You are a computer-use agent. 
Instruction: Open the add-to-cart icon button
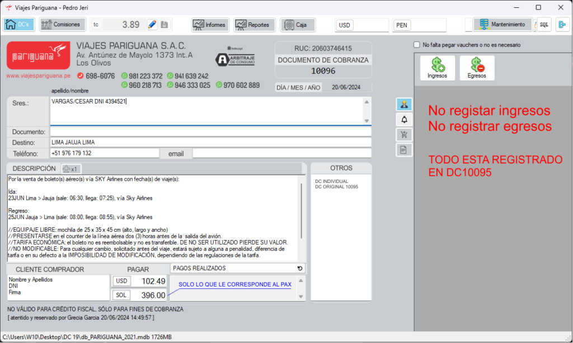pyautogui.click(x=404, y=134)
